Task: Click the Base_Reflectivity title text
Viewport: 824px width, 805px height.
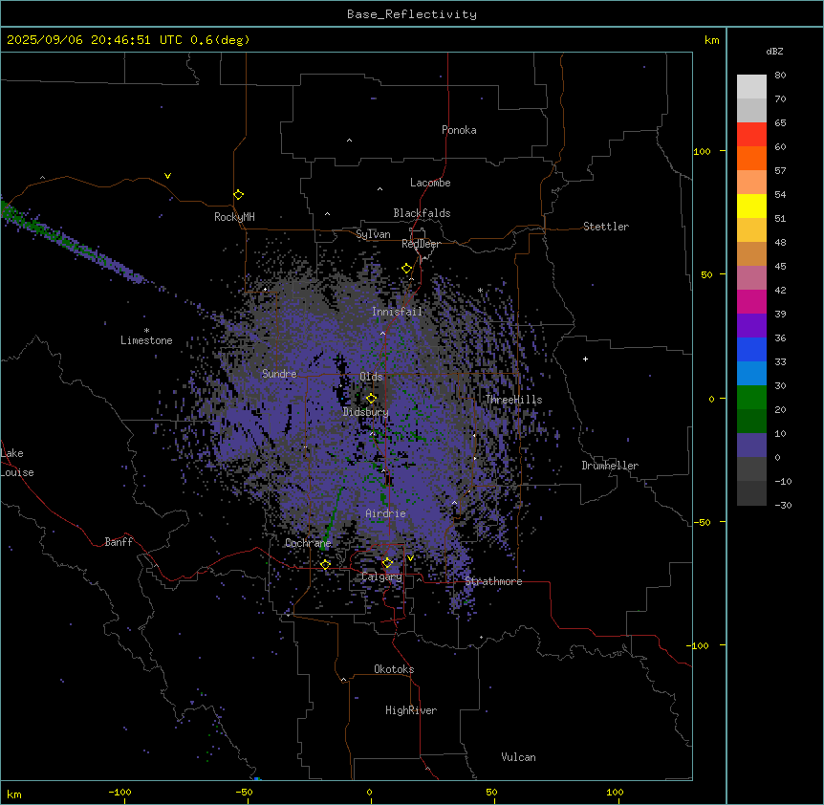Action: [x=412, y=14]
